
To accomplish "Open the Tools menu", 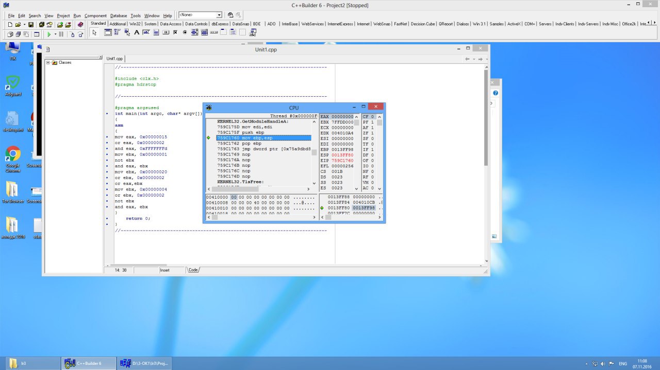I will pyautogui.click(x=136, y=16).
